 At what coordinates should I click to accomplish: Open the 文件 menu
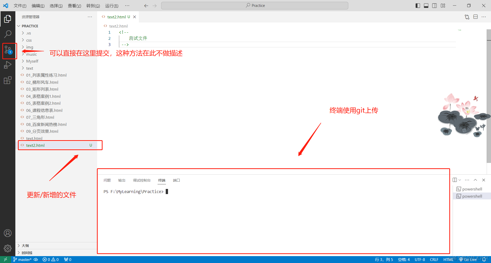click(x=20, y=6)
